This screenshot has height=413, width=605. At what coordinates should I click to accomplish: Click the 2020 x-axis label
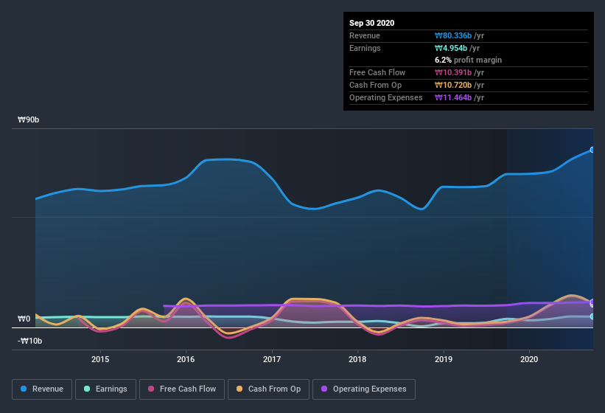pyautogui.click(x=528, y=359)
